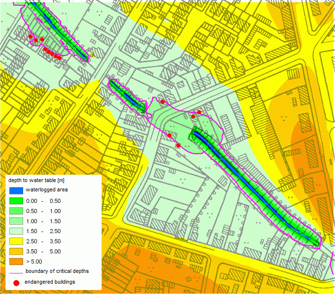This screenshot has height=294, width=335.
Task: Click the 1.50 - 2.50 pale green swatch
Action: point(16,231)
